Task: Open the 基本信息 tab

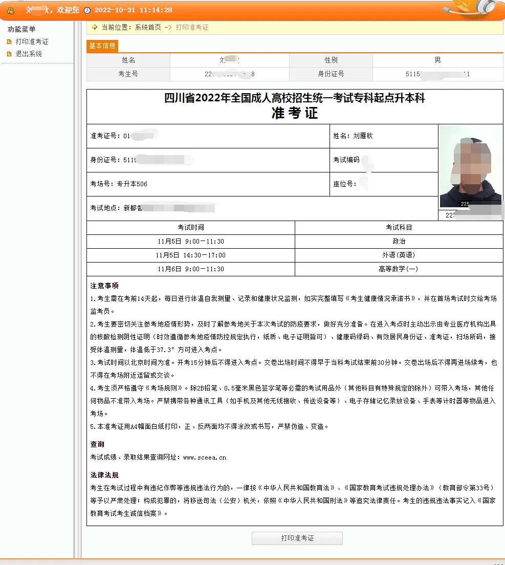Action: tap(102, 46)
